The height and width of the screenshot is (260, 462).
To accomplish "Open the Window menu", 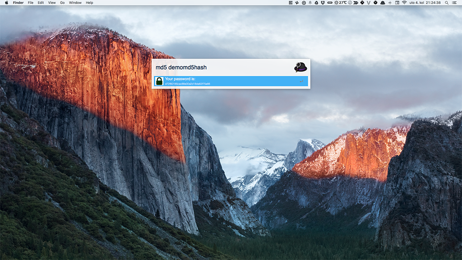I will tap(75, 3).
